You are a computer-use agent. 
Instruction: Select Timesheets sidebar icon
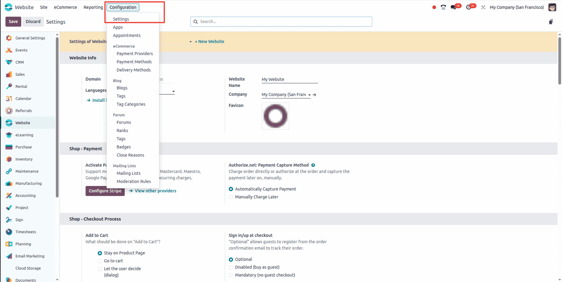coord(9,232)
